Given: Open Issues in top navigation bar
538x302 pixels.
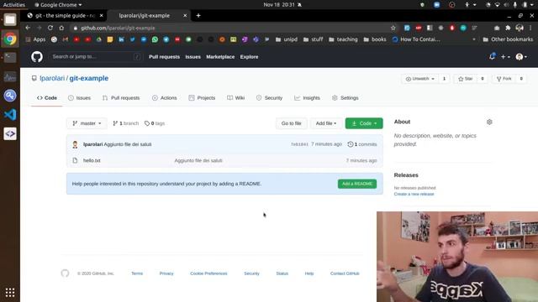Looking at the screenshot, I should (x=193, y=57).
